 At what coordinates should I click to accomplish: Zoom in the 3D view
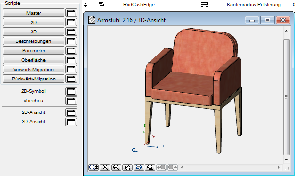click(x=105, y=168)
